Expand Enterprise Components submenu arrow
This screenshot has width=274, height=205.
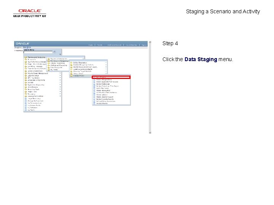pyautogui.click(x=60, y=80)
